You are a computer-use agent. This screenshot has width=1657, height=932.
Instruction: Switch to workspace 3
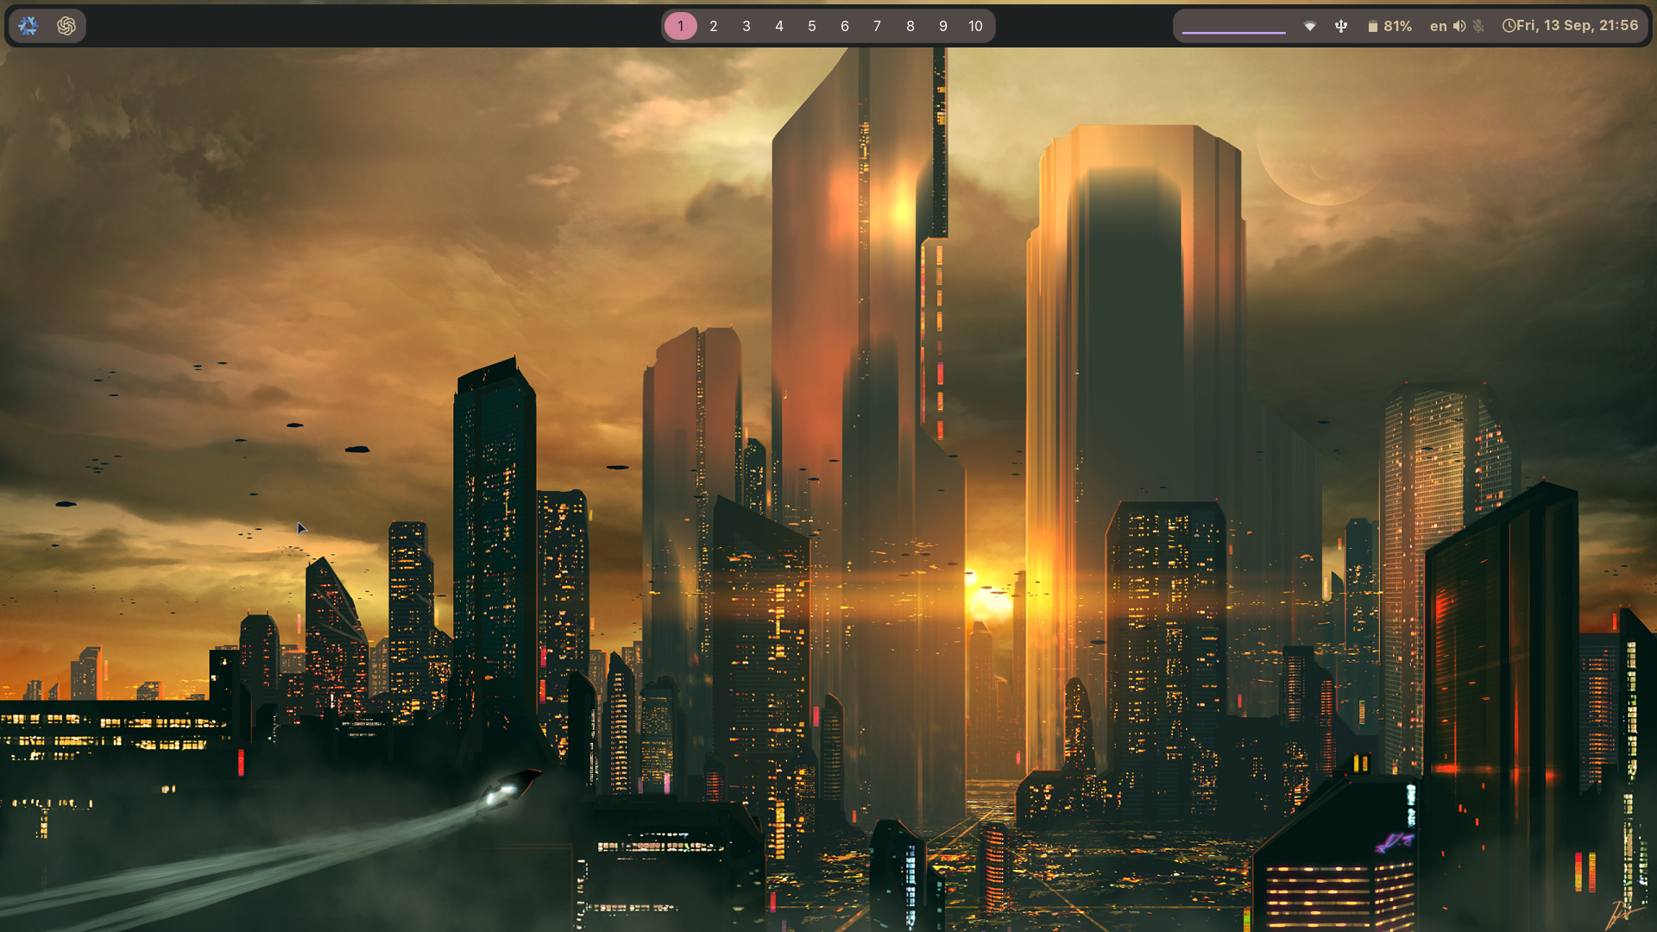coord(747,26)
